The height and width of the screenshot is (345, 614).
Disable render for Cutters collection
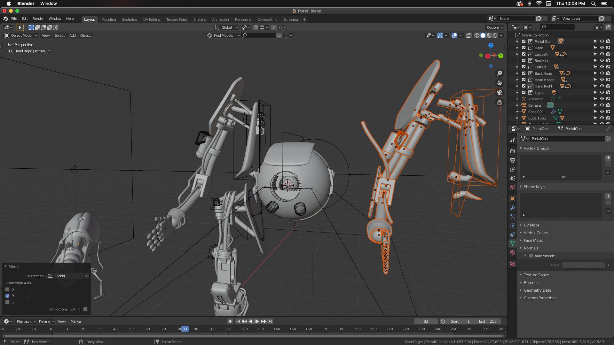(x=608, y=67)
